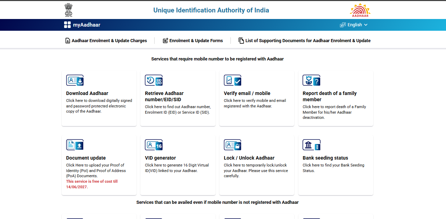Click the Aadhaar sun logo
This screenshot has width=446, height=219.
tap(360, 10)
